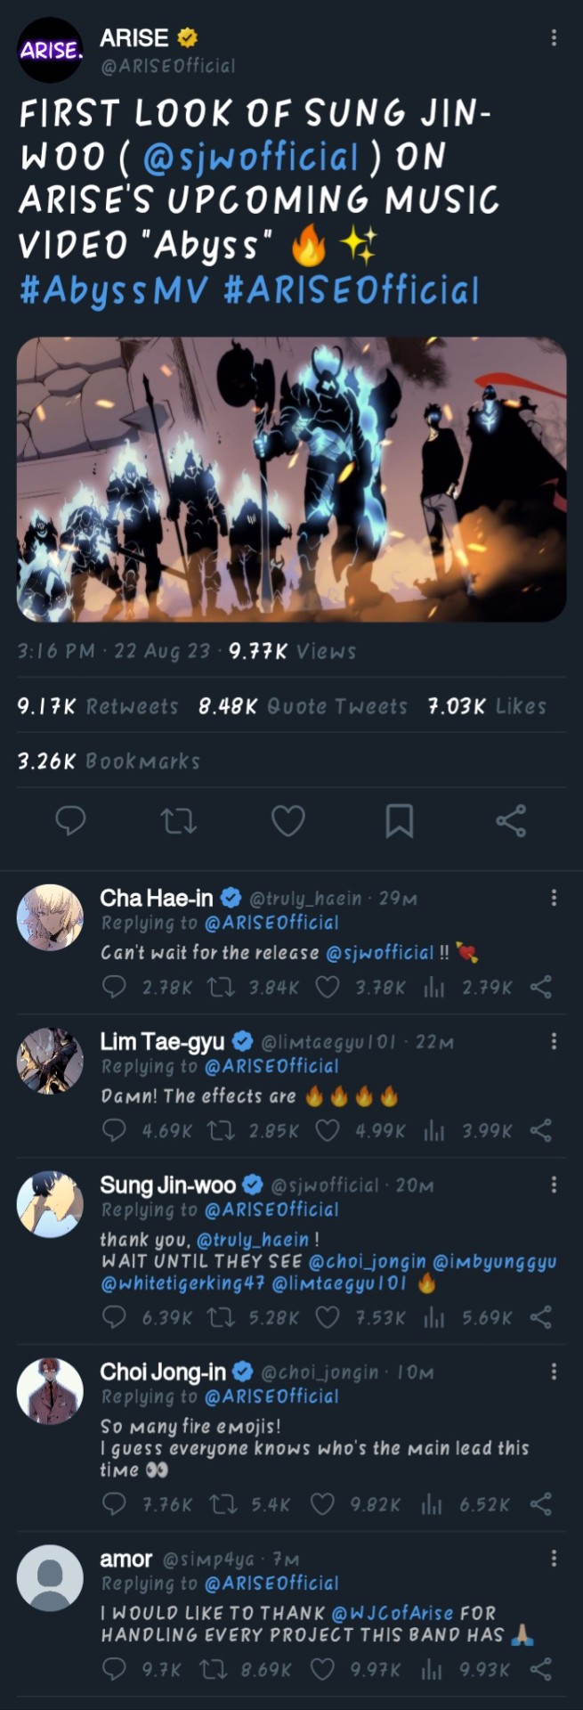Bookmark the main ARISE tweet
The width and height of the screenshot is (583, 1710).
click(399, 820)
